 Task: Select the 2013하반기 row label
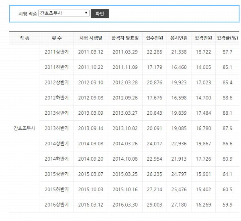coord(57,128)
